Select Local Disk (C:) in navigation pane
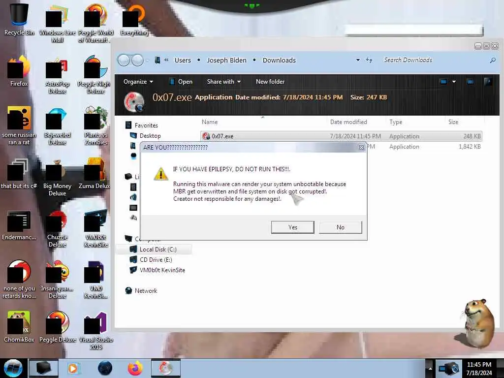The width and height of the screenshot is (504, 378). [x=153, y=249]
